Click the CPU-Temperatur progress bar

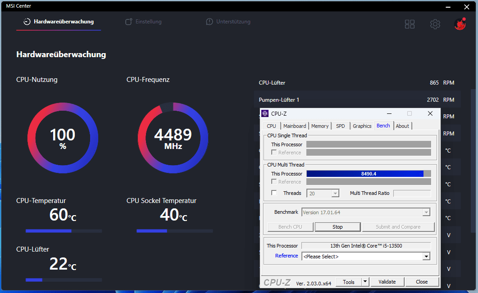64,231
